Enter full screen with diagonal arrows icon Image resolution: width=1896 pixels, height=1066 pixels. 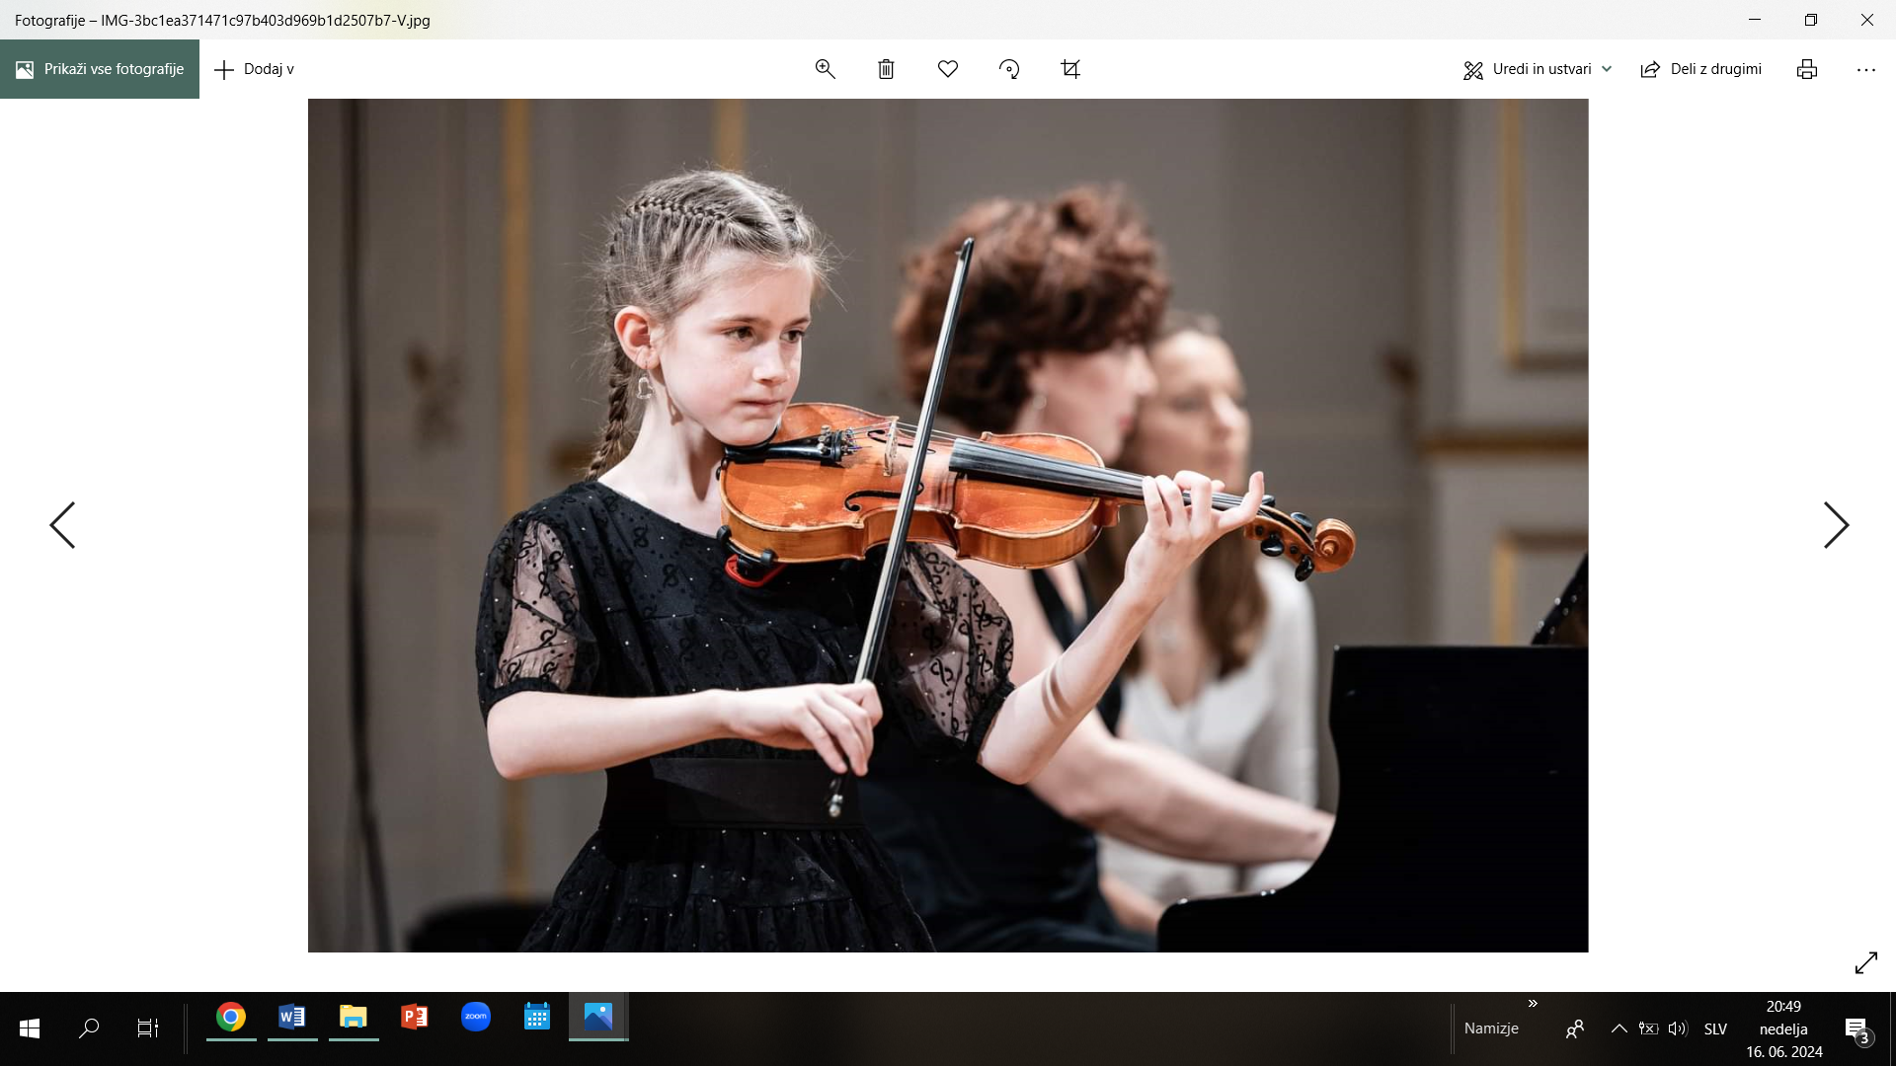coord(1866,962)
